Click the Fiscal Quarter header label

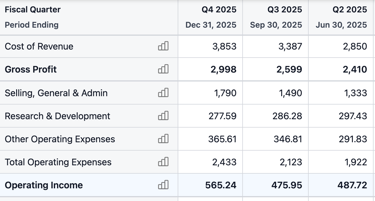33,10
